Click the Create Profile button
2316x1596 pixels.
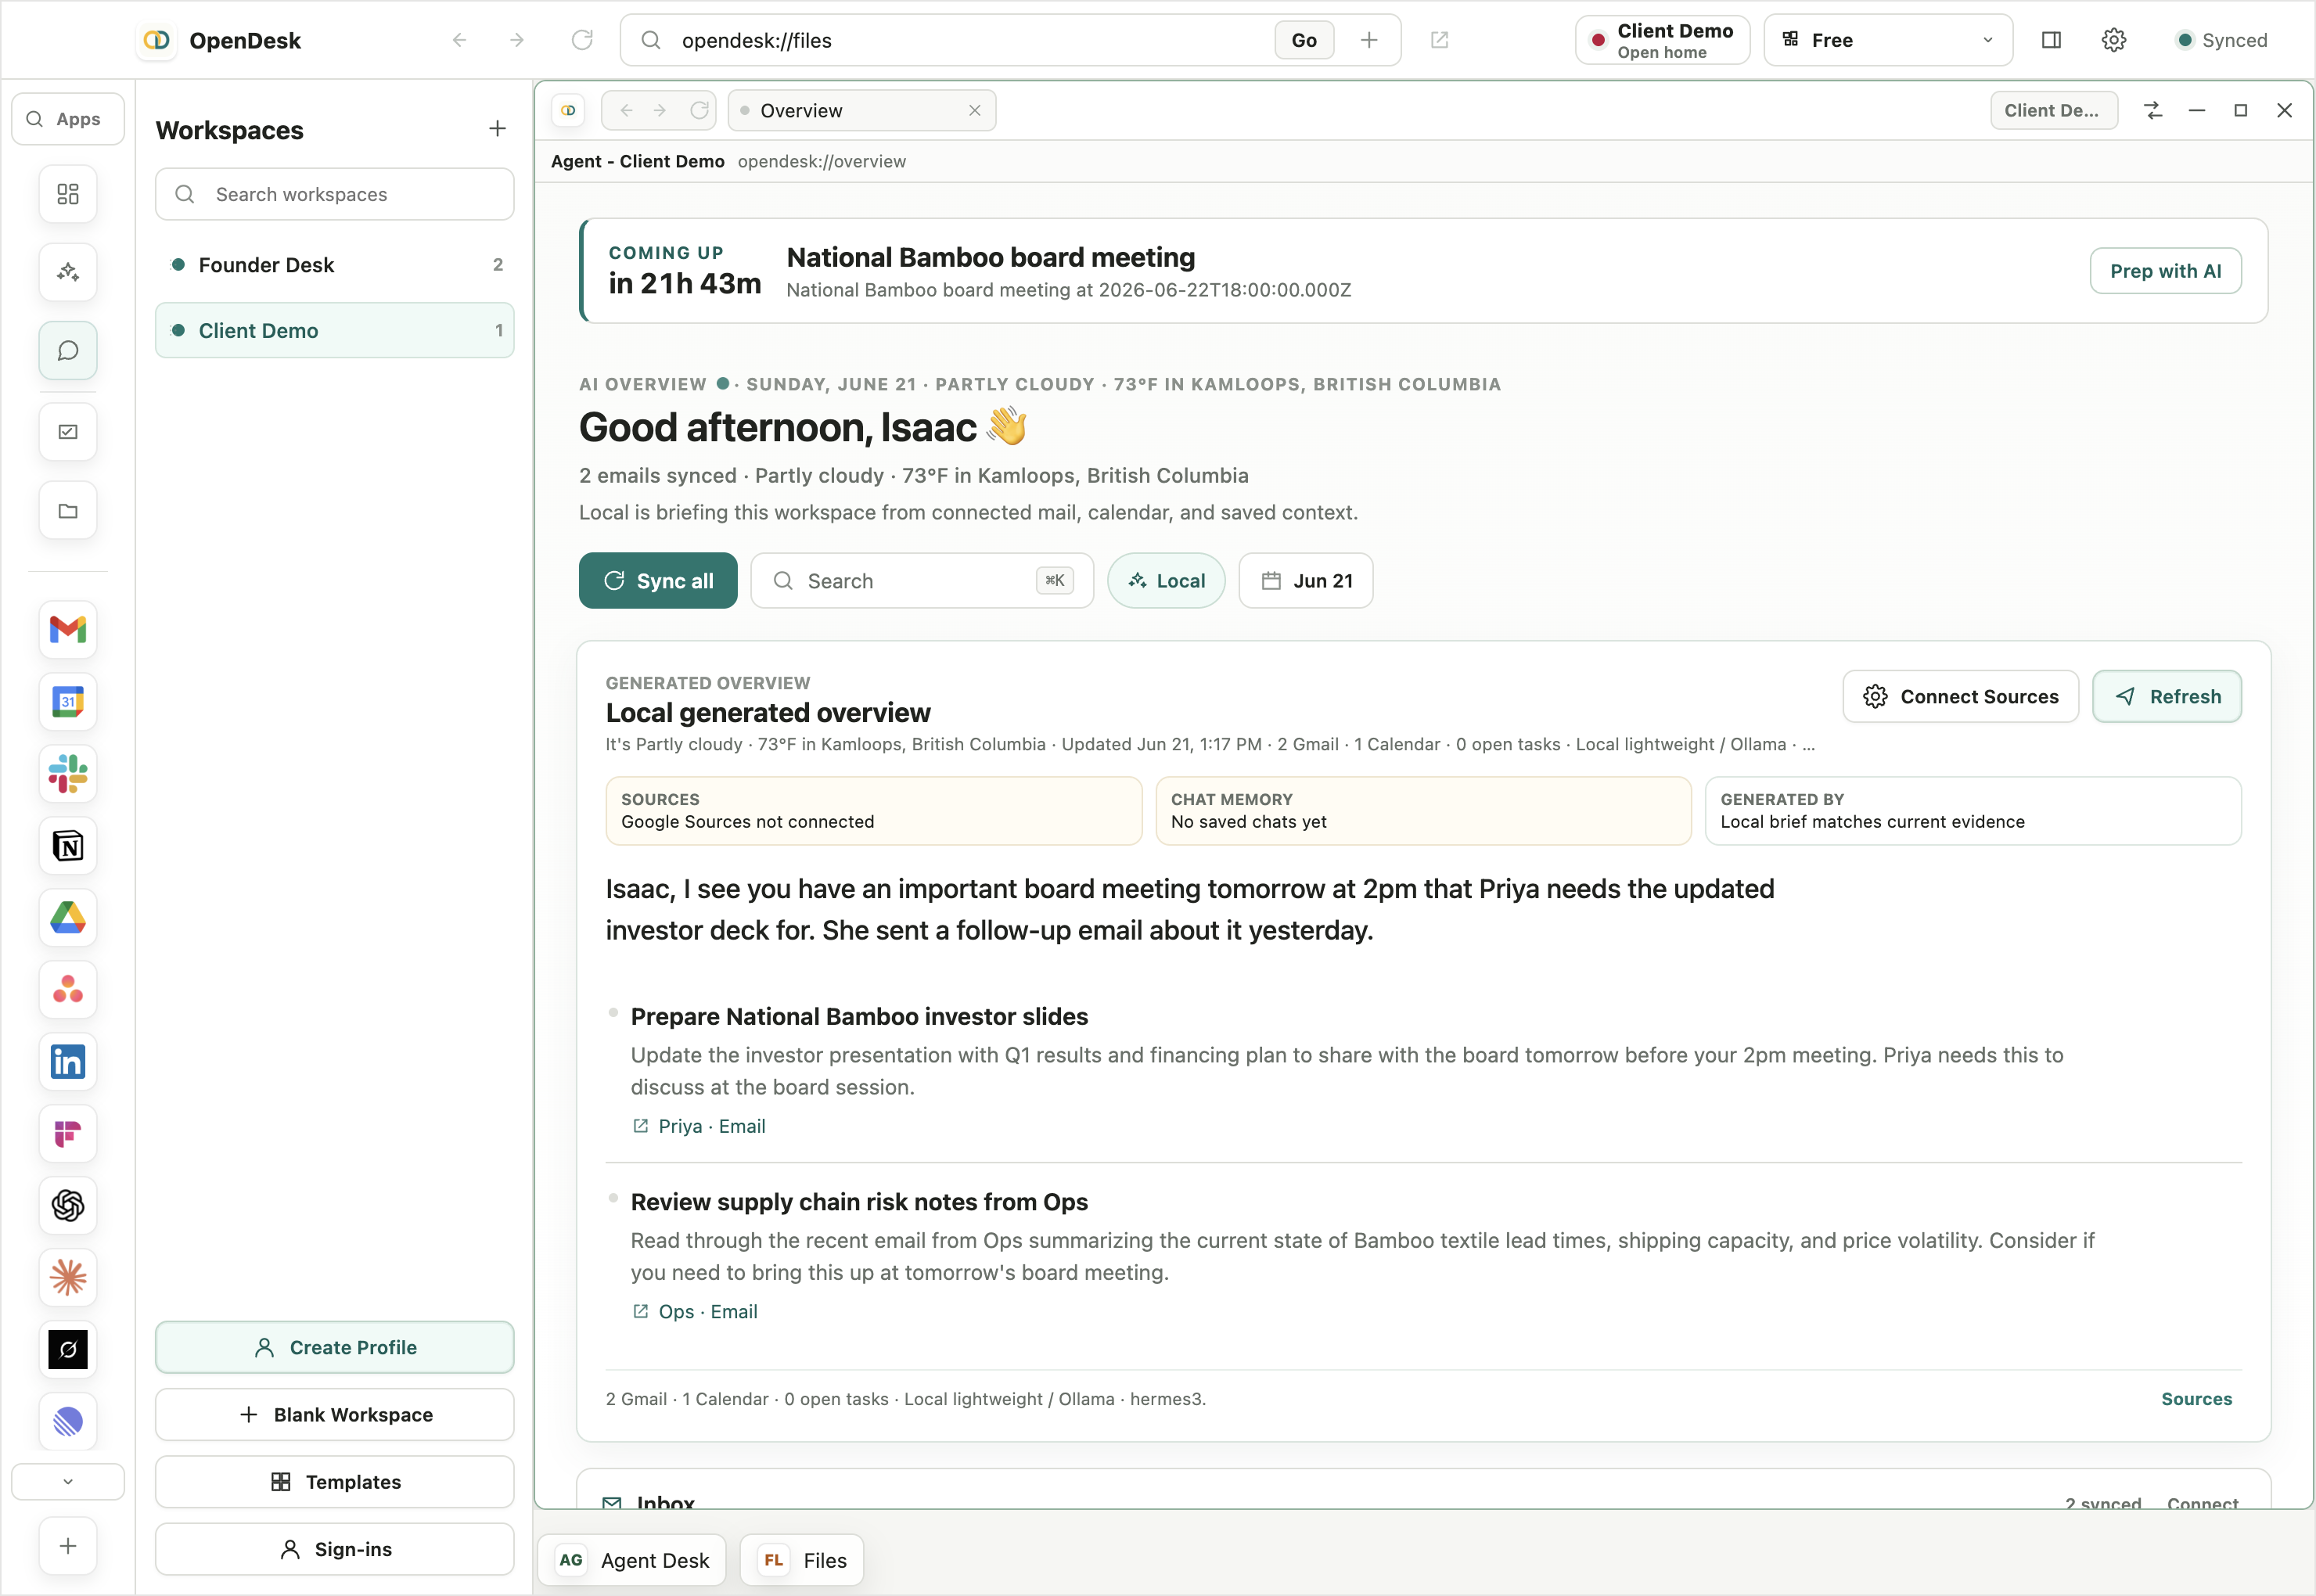(335, 1347)
